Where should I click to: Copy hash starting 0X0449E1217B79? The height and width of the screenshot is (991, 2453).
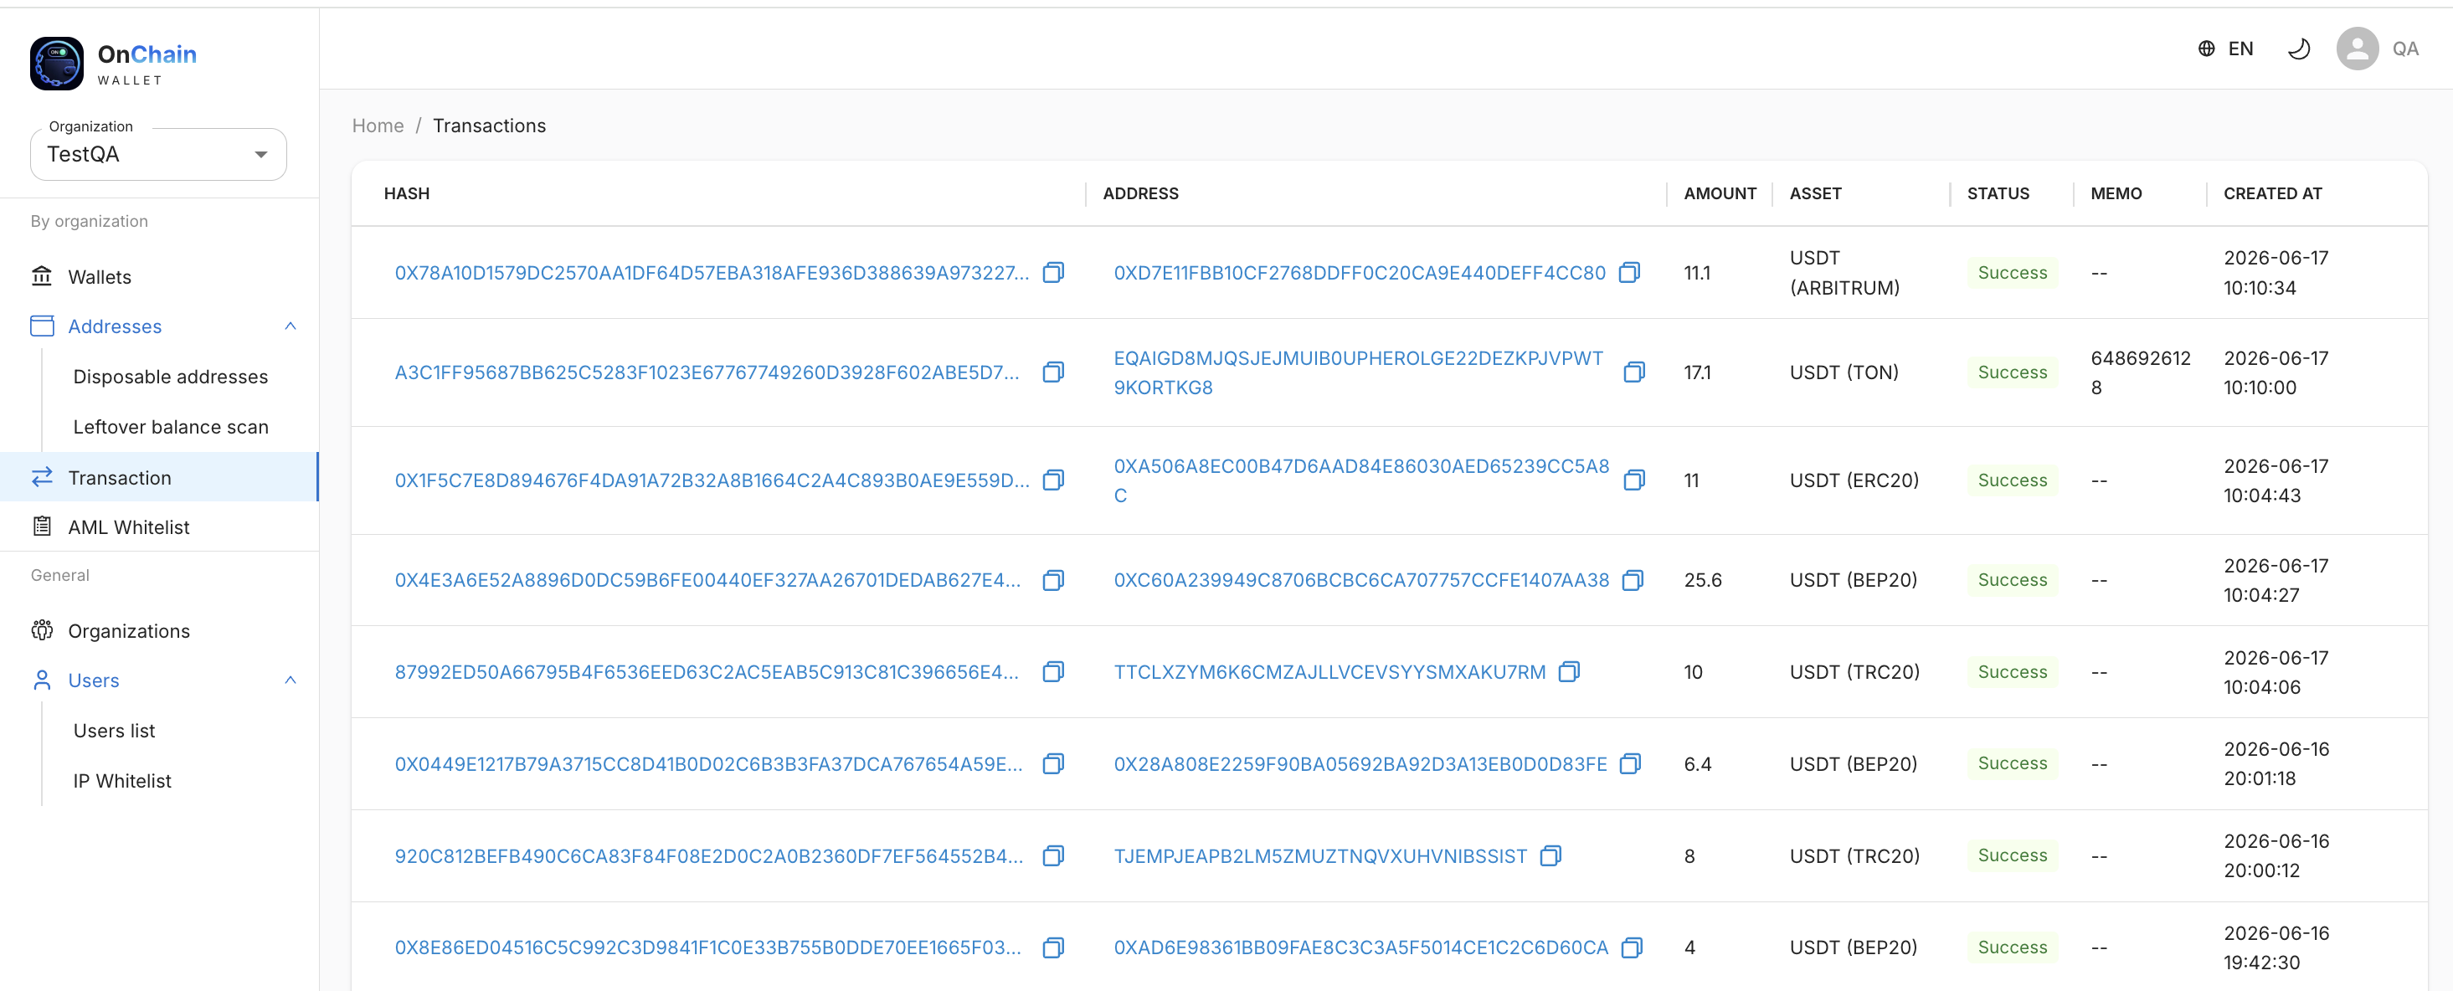(x=1053, y=764)
